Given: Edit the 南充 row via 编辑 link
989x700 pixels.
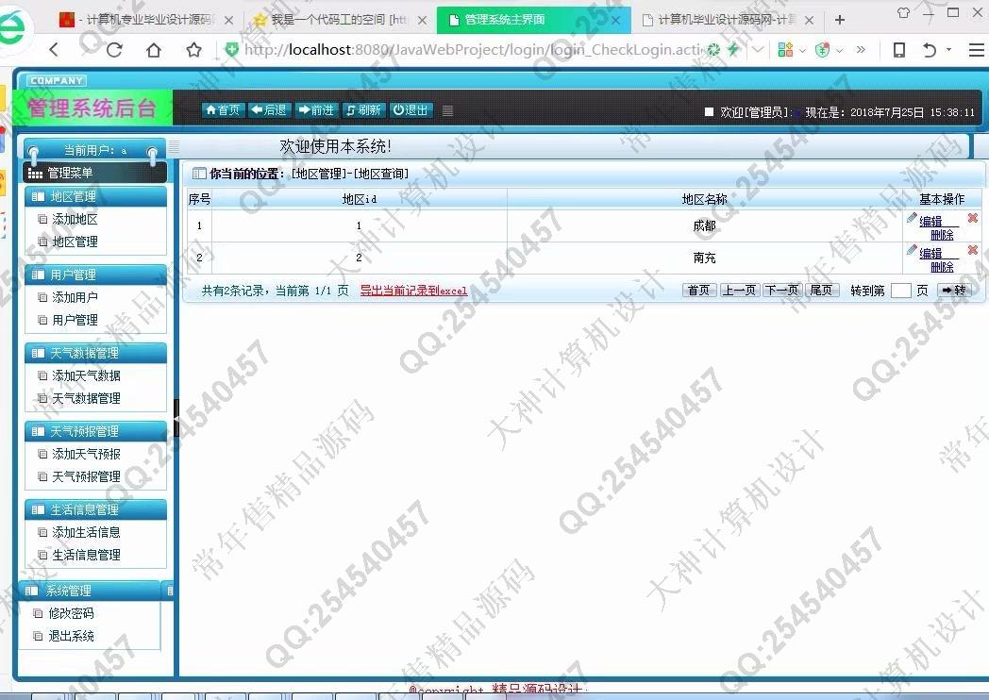Looking at the screenshot, I should [930, 253].
